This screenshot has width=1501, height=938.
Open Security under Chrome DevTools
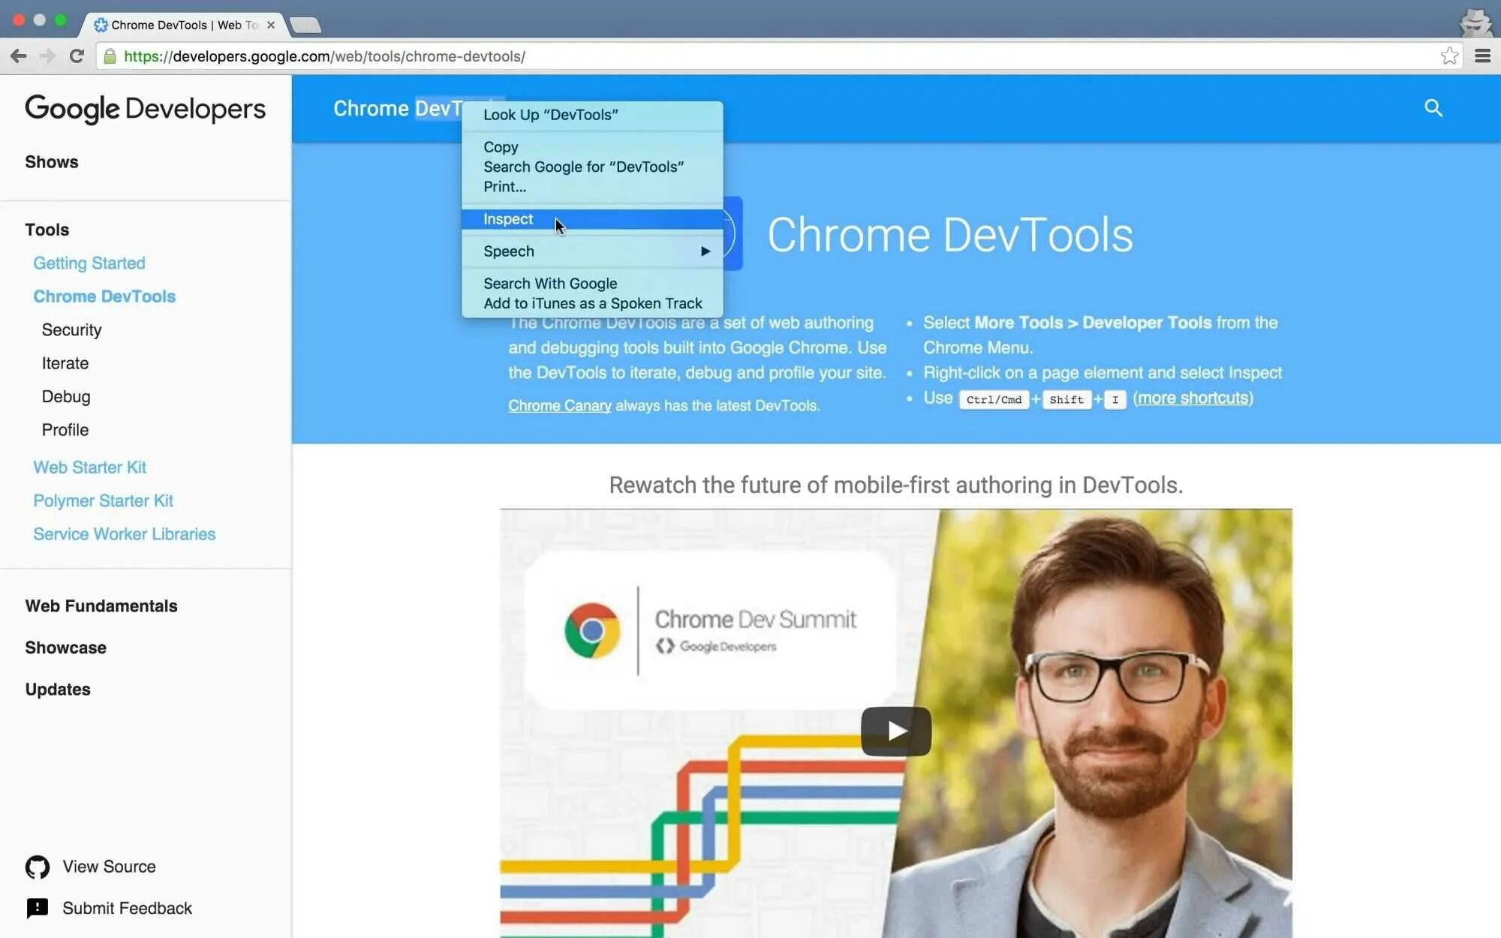71,330
